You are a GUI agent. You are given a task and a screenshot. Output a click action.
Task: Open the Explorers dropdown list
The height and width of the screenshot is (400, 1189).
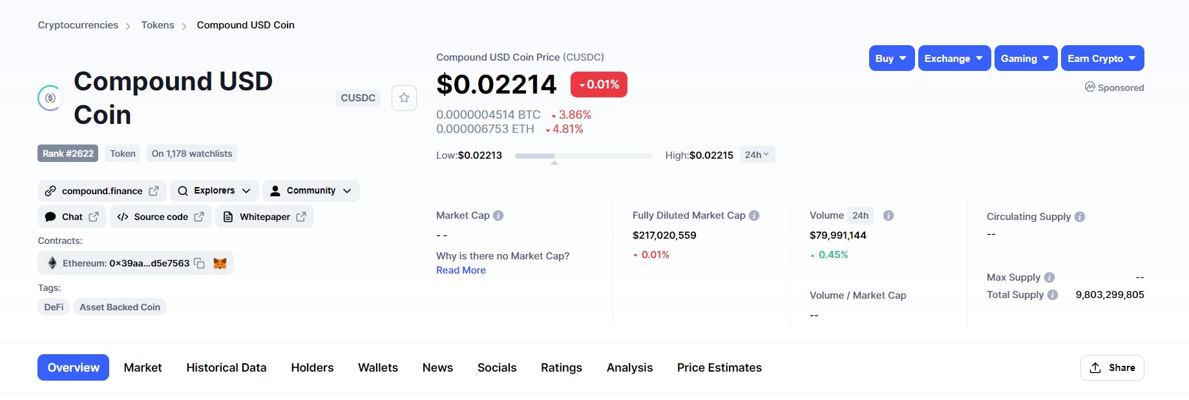(215, 191)
